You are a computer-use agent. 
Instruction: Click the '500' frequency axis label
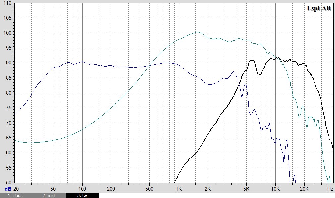click(x=149, y=189)
